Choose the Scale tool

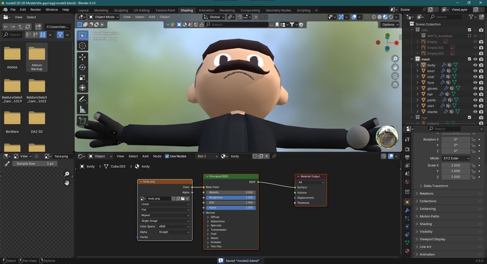click(82, 77)
